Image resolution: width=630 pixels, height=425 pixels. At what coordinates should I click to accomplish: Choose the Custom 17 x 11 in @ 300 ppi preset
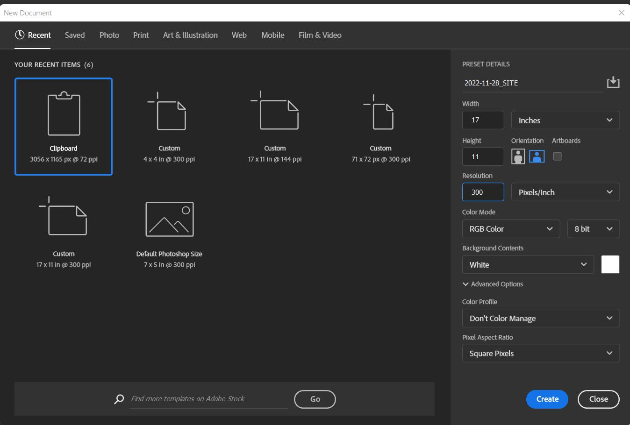(x=64, y=232)
